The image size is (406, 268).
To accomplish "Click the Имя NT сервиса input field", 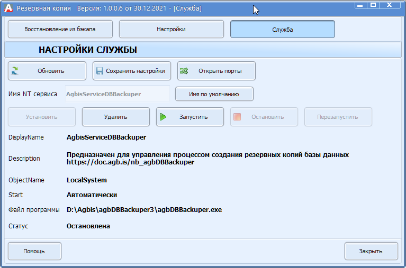I will coord(118,94).
